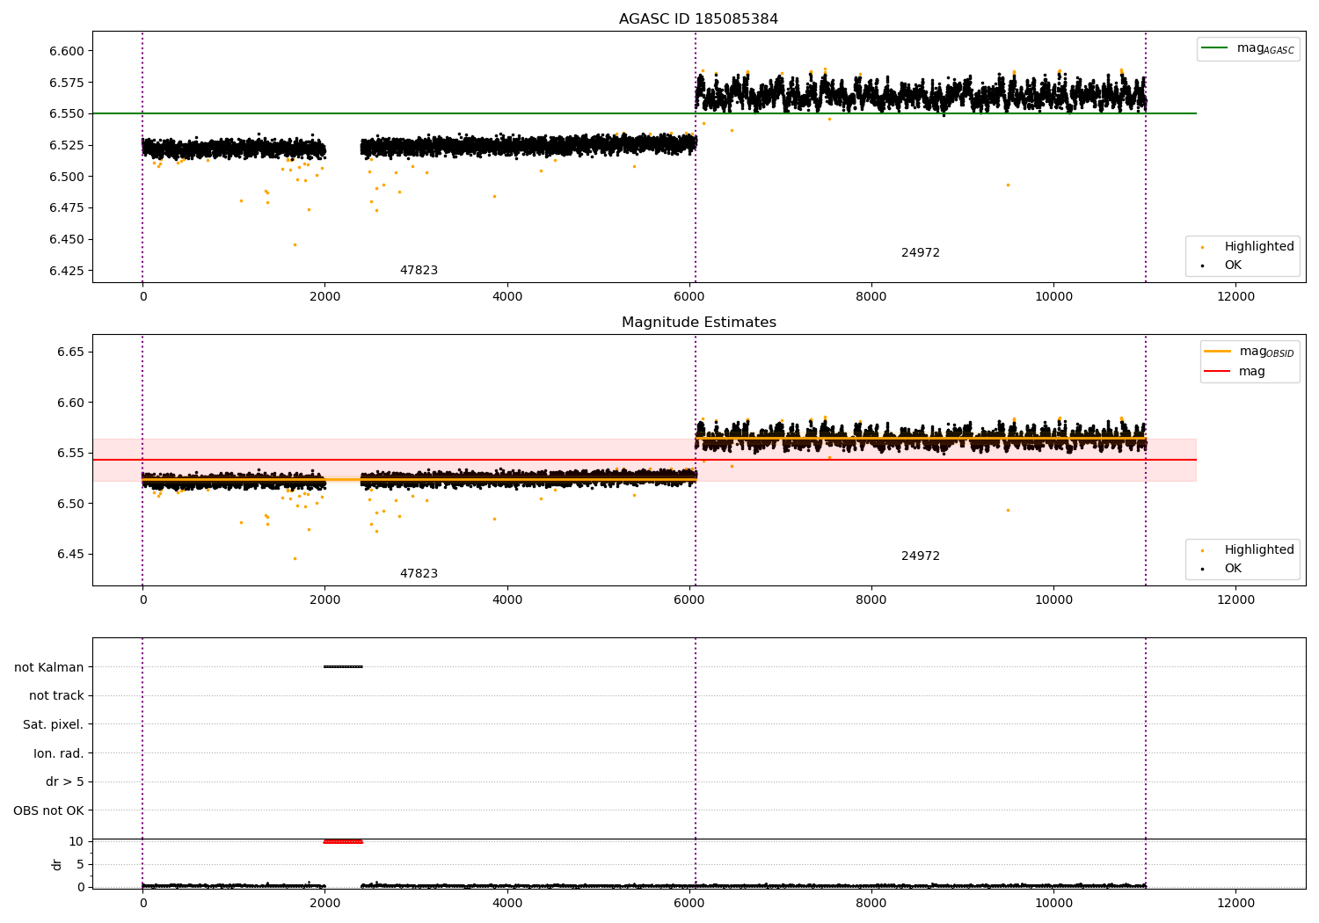Click the 6.425 y-axis tick label
The image size is (1319, 923).
(x=66, y=271)
